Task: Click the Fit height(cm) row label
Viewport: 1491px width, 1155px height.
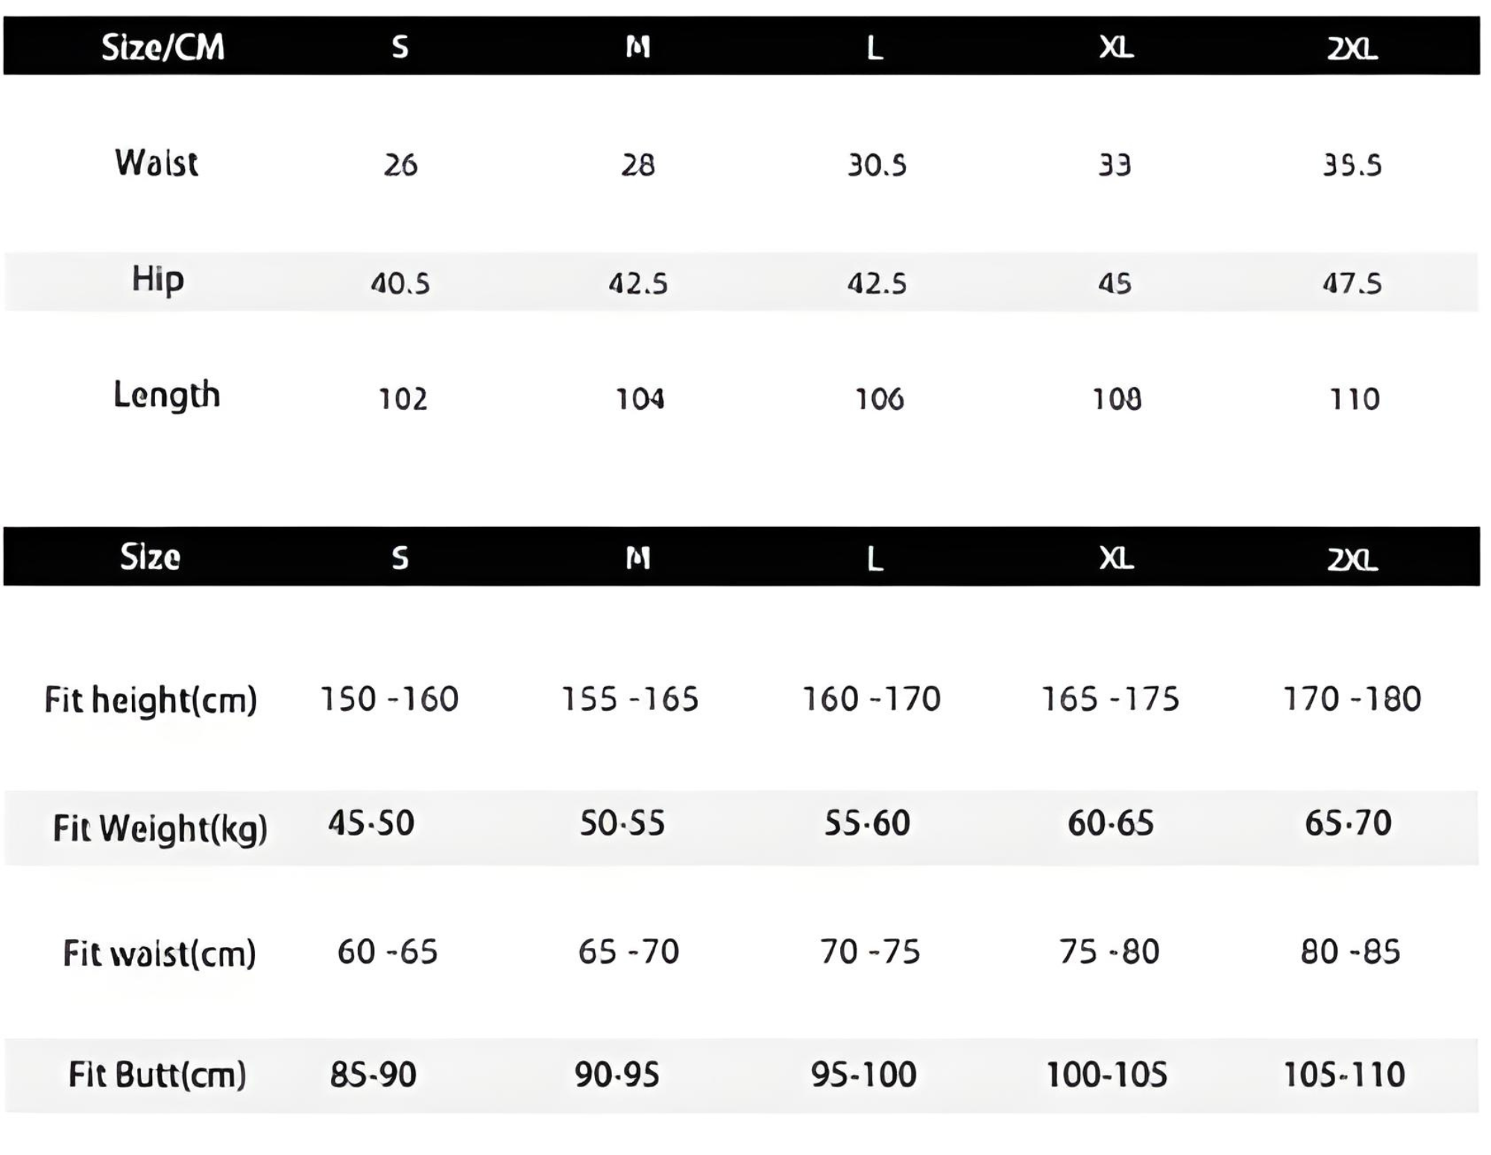Action: click(151, 700)
